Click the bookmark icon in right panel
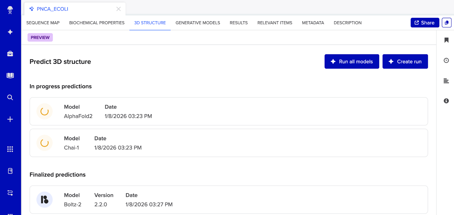 pyautogui.click(x=446, y=40)
